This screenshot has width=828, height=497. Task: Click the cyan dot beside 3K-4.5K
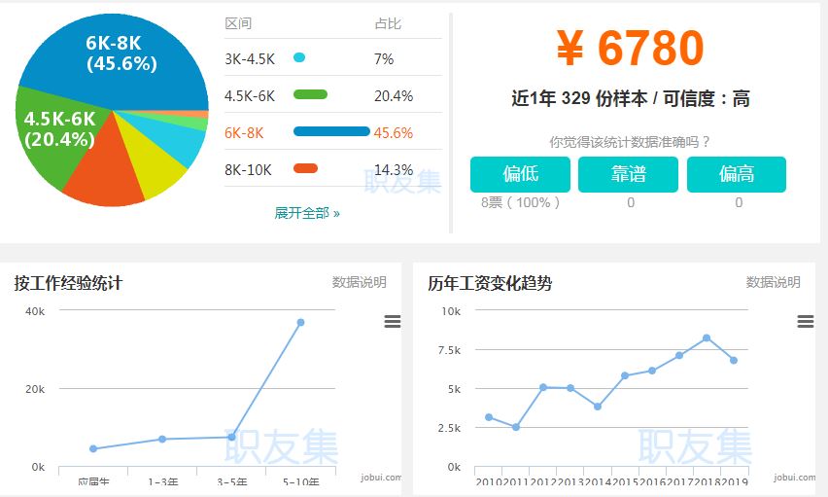click(299, 58)
